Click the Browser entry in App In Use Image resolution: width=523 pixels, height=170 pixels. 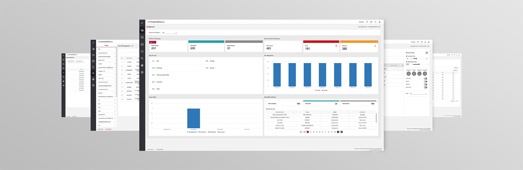coord(212,68)
